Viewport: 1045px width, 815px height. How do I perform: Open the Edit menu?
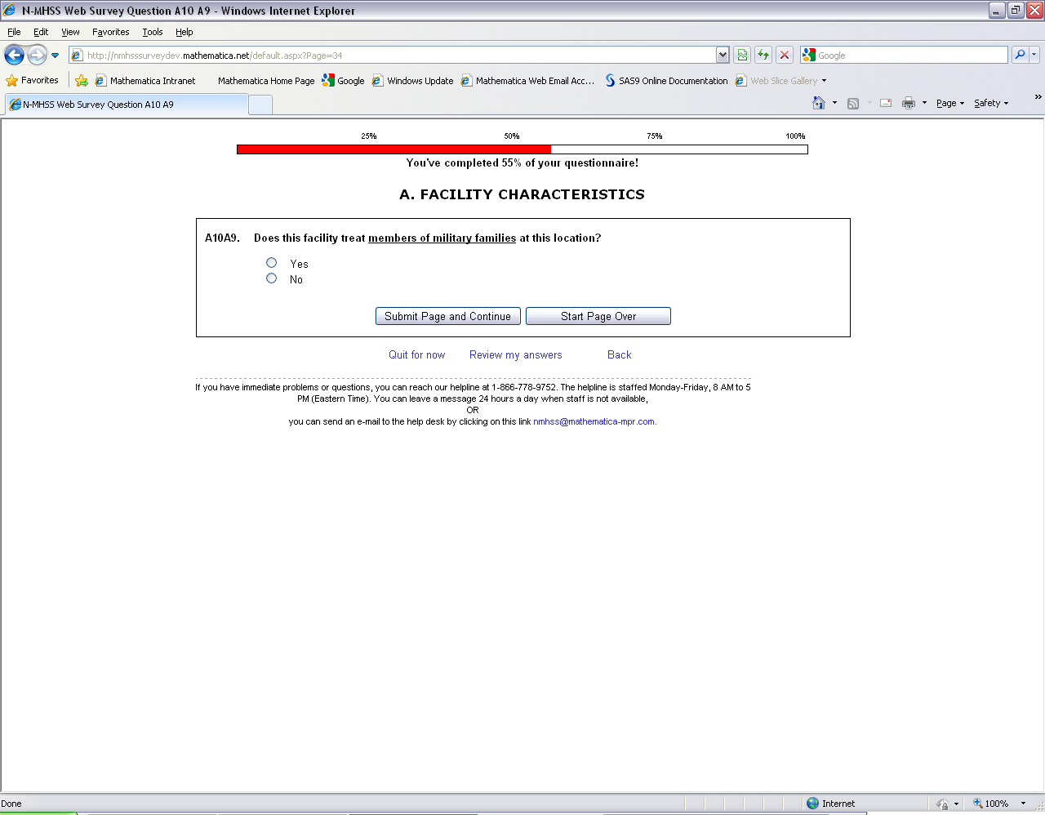(x=41, y=32)
